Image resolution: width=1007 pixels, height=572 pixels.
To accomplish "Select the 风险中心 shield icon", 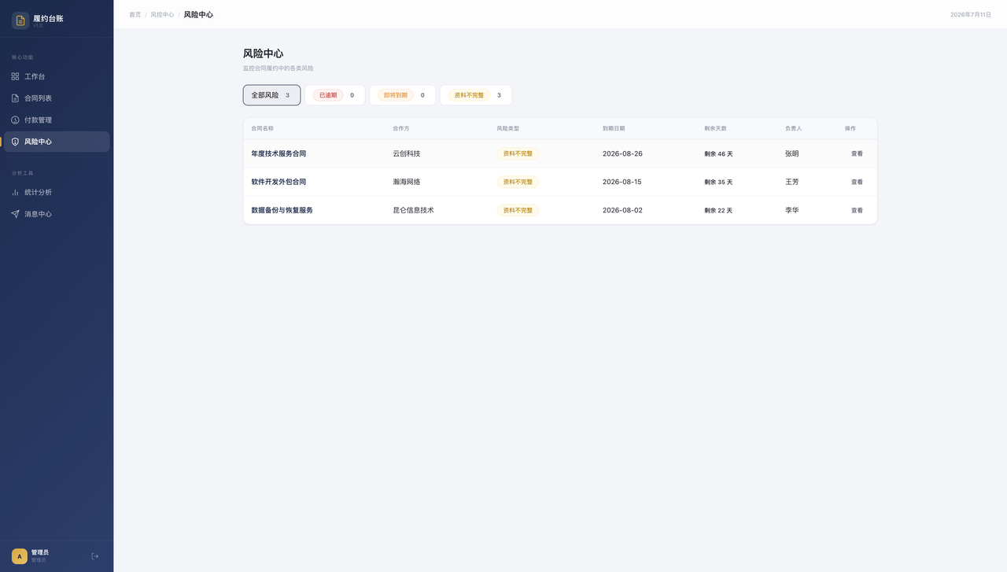I will point(15,142).
